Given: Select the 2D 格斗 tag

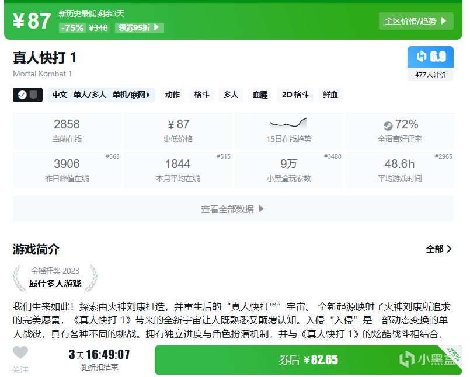Looking at the screenshot, I should pos(295,95).
